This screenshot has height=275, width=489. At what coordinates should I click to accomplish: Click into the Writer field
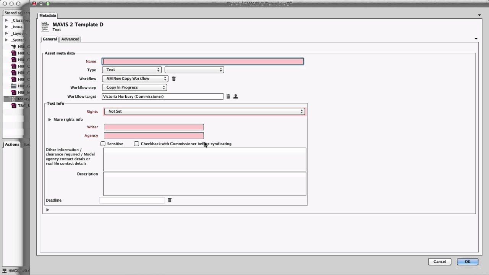tap(154, 127)
